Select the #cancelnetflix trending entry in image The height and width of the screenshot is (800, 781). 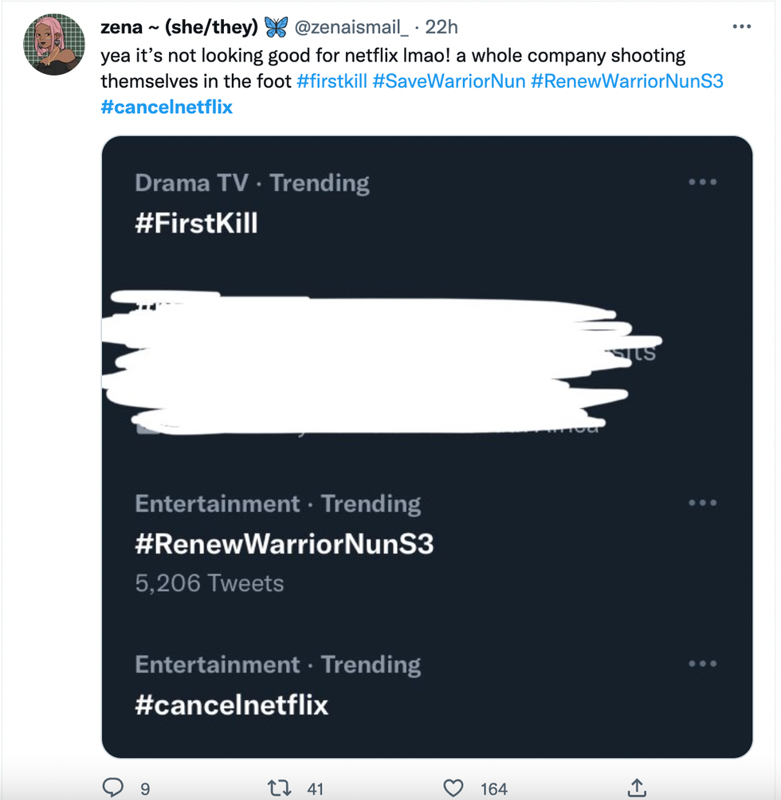click(231, 705)
